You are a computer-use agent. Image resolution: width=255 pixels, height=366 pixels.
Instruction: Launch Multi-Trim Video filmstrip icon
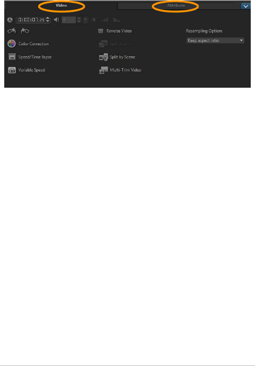(104, 70)
